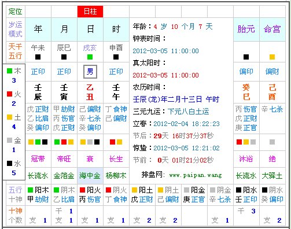Viewport: 291px width, 229px height.
Task: Click the 十神个数 row label
Action: coord(16,215)
